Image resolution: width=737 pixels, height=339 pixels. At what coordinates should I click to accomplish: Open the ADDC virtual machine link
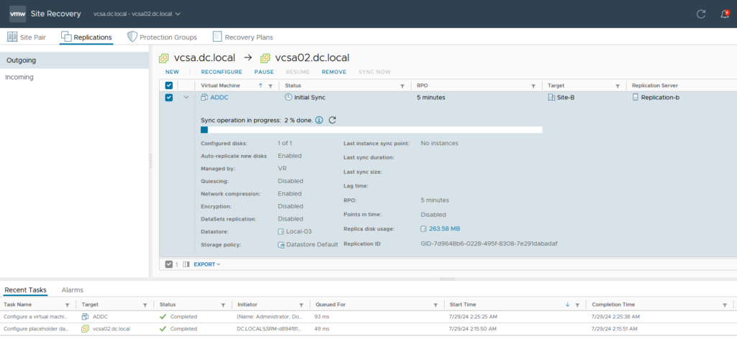click(x=219, y=98)
